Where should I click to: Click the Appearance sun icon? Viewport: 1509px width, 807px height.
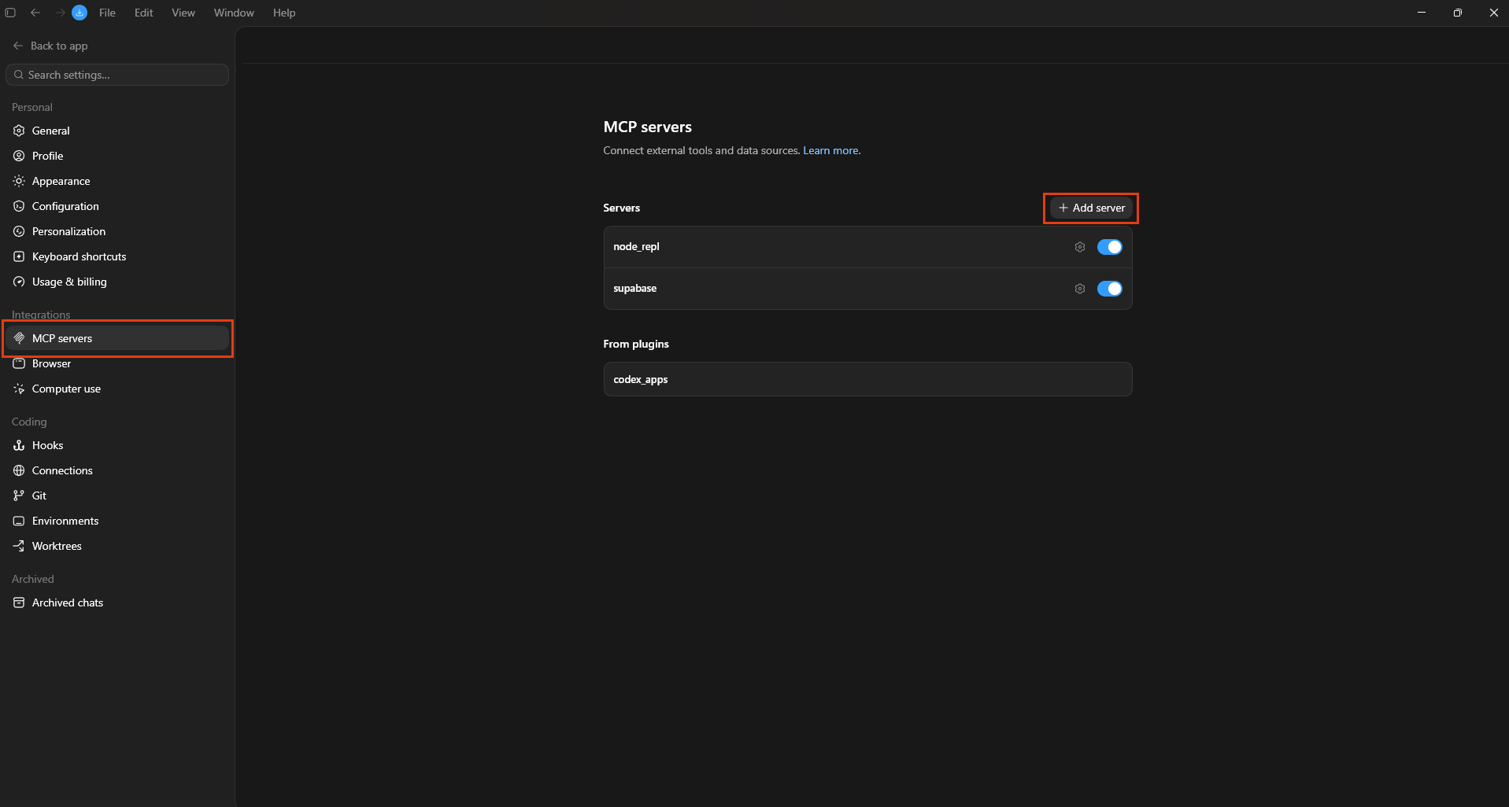point(19,181)
